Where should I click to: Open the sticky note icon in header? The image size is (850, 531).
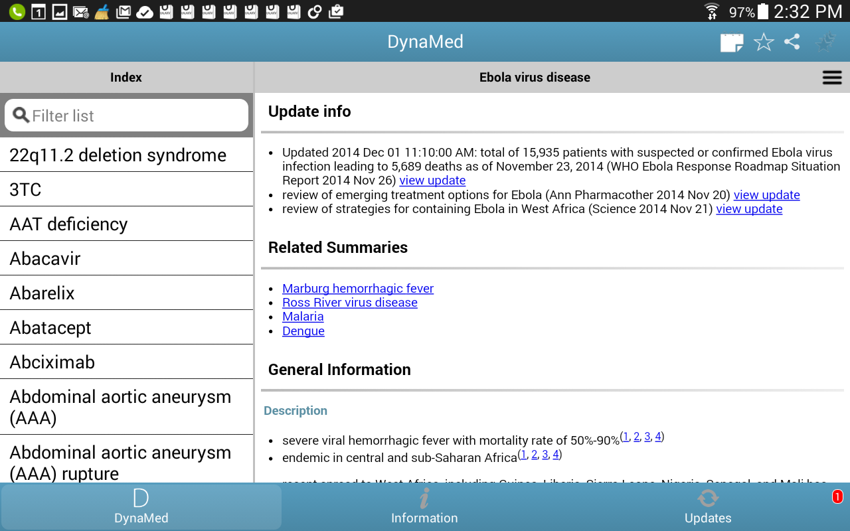[x=731, y=42]
